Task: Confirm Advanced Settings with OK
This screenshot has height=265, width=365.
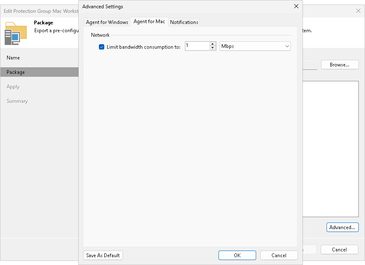Action: pyautogui.click(x=237, y=255)
